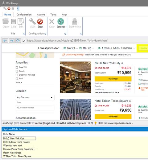Select NYLO New York City row in preview
Image resolution: width=148 pixels, height=160 pixels.
click(19, 138)
